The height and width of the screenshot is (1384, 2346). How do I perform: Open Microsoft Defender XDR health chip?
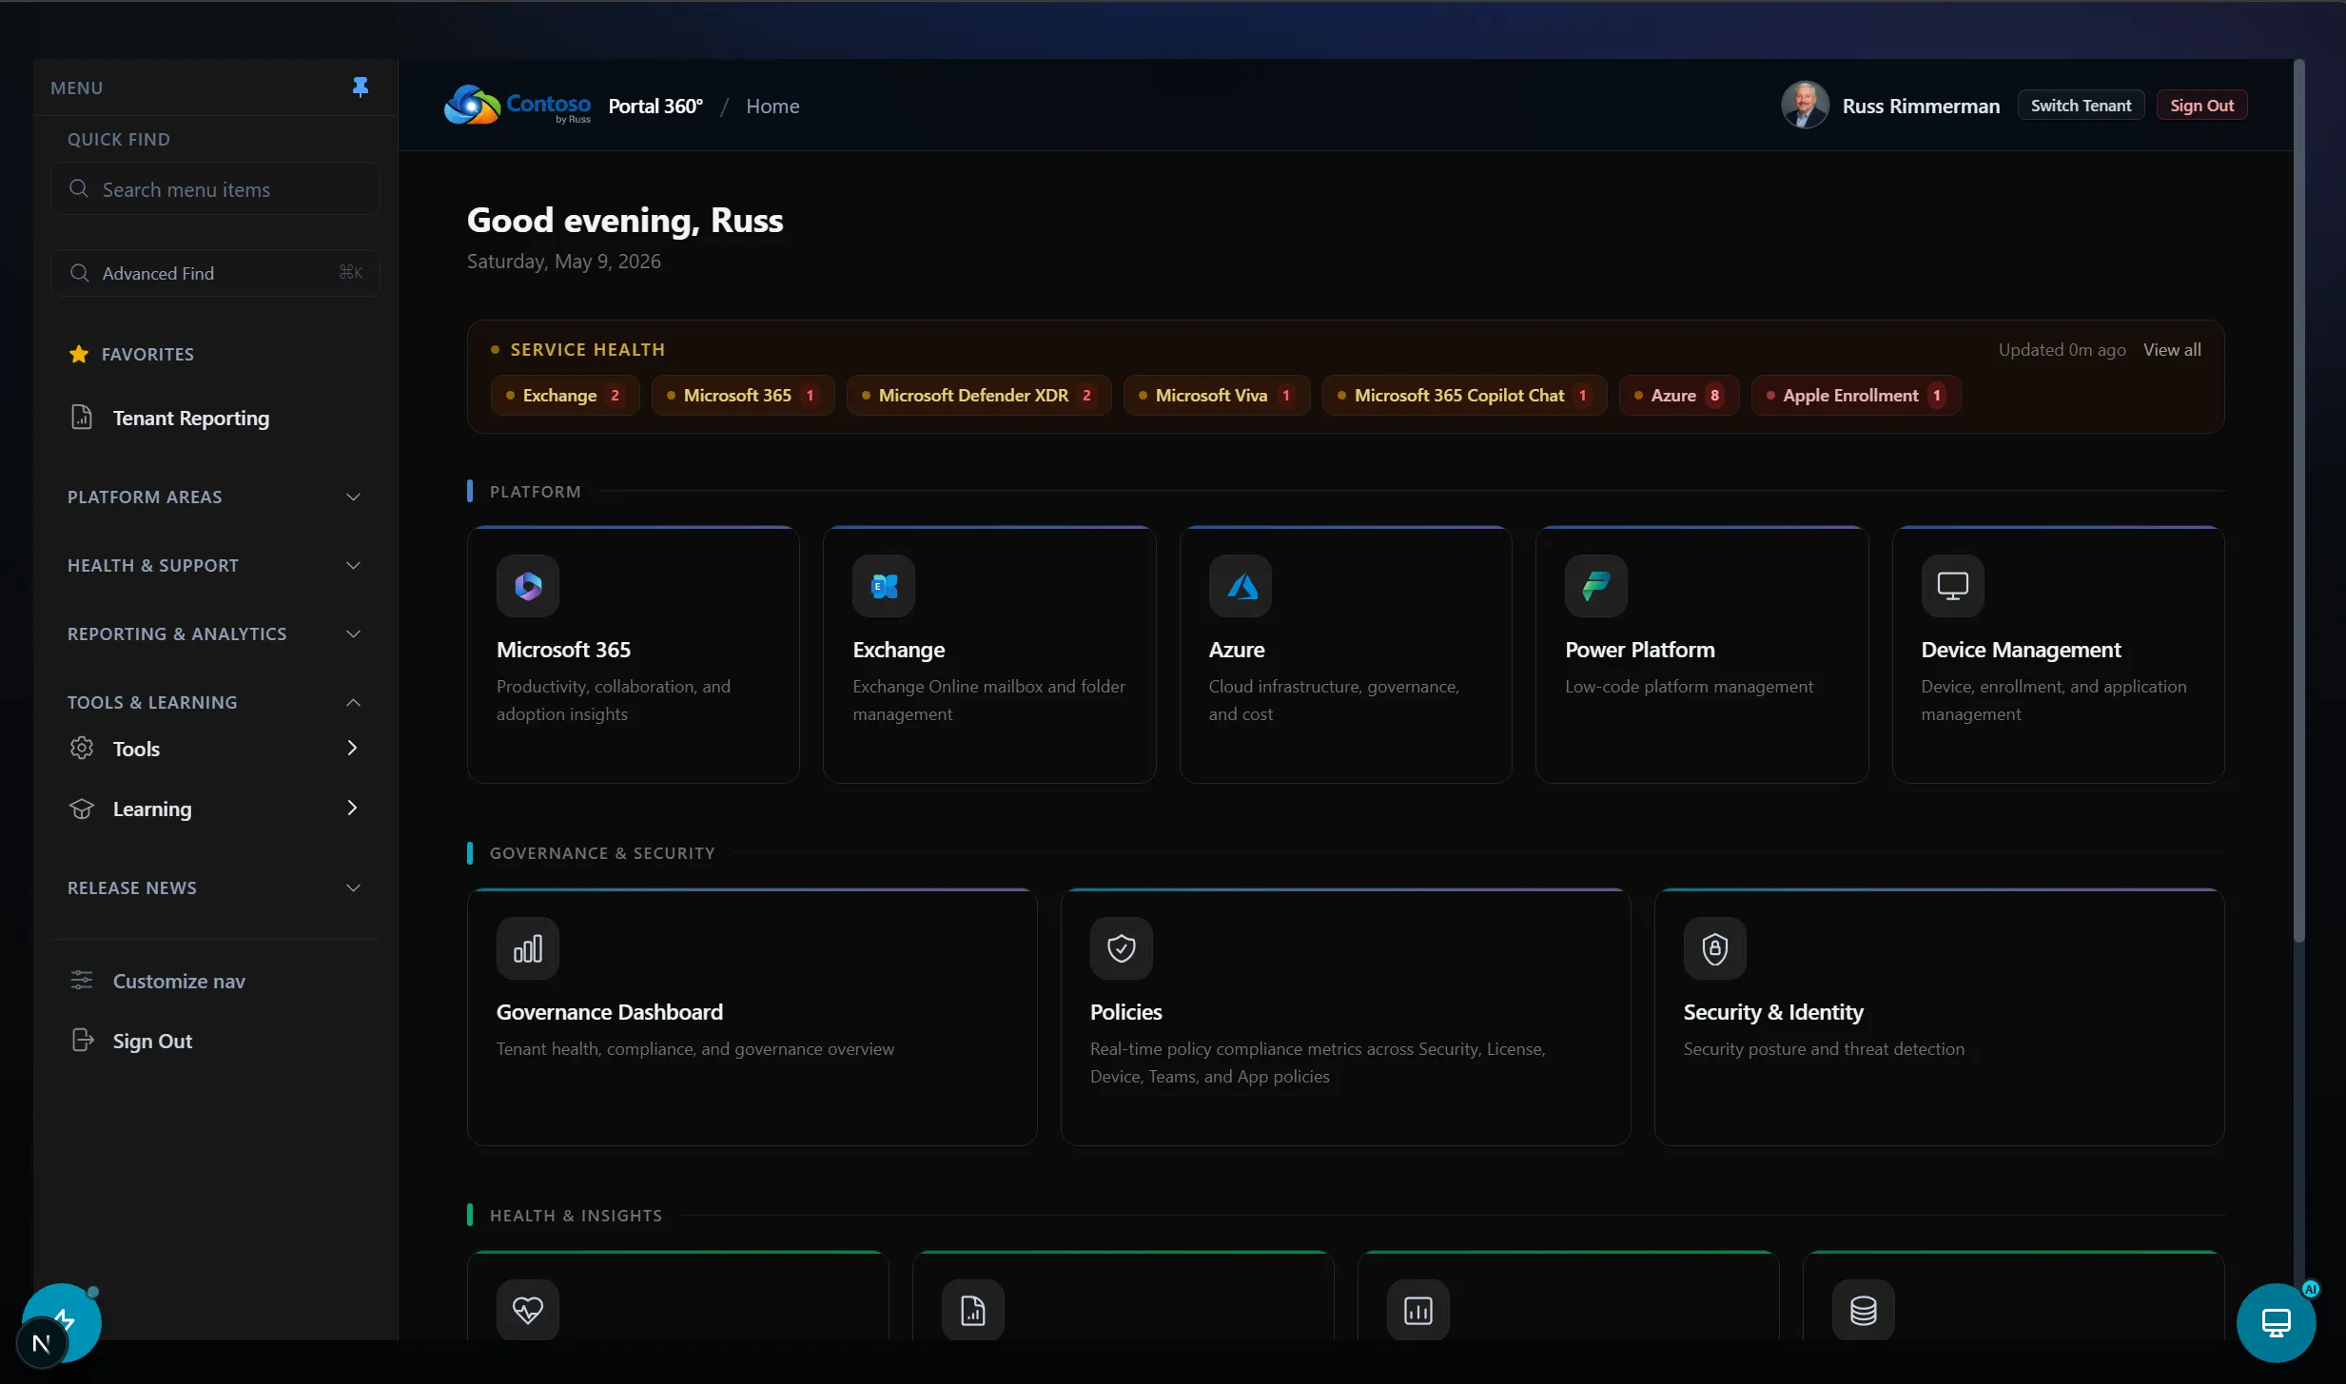click(x=979, y=395)
